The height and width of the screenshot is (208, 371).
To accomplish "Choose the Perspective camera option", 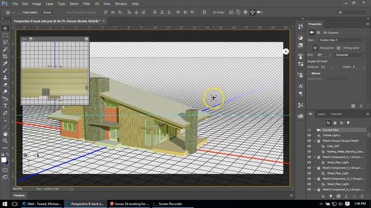I will [x=323, y=48].
